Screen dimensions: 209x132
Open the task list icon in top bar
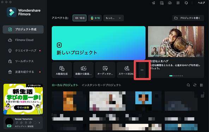(162, 3)
